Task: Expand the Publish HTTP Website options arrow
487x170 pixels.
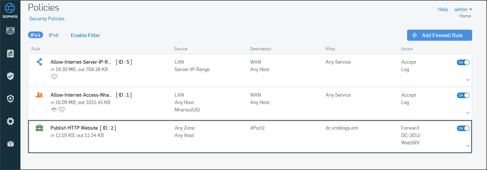Action: 468,146
